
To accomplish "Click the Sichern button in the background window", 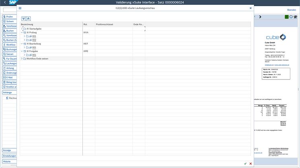I will point(9,21).
